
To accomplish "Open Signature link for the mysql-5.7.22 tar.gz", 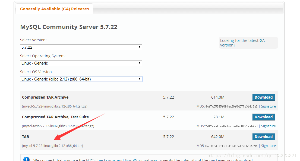I will tap(269, 106).
